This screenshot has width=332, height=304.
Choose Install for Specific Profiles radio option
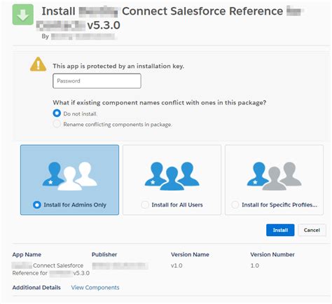235,205
